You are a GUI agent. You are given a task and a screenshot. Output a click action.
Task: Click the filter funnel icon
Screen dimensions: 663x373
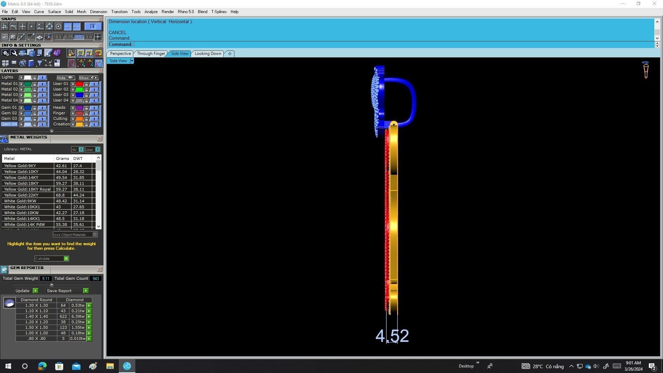click(x=40, y=63)
